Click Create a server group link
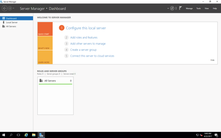Image resolution: width=221 pixels, height=138 pixels. [83, 50]
